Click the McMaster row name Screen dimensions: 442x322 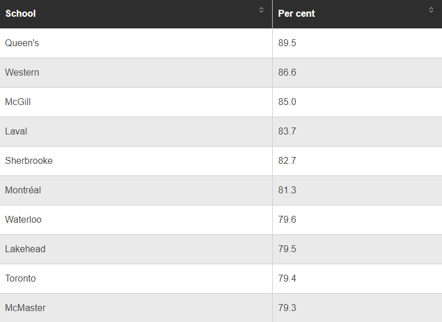(x=25, y=308)
